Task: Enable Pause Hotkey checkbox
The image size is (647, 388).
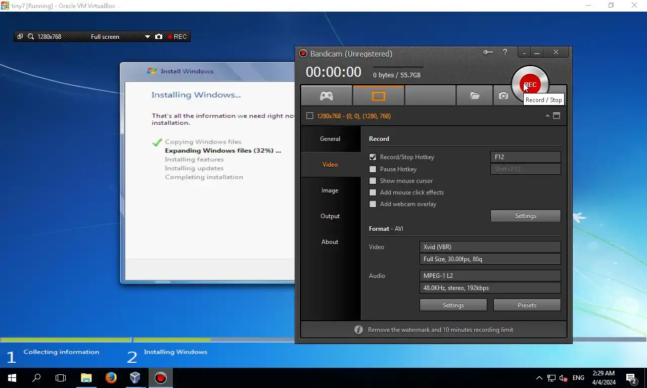Action: coord(373,169)
